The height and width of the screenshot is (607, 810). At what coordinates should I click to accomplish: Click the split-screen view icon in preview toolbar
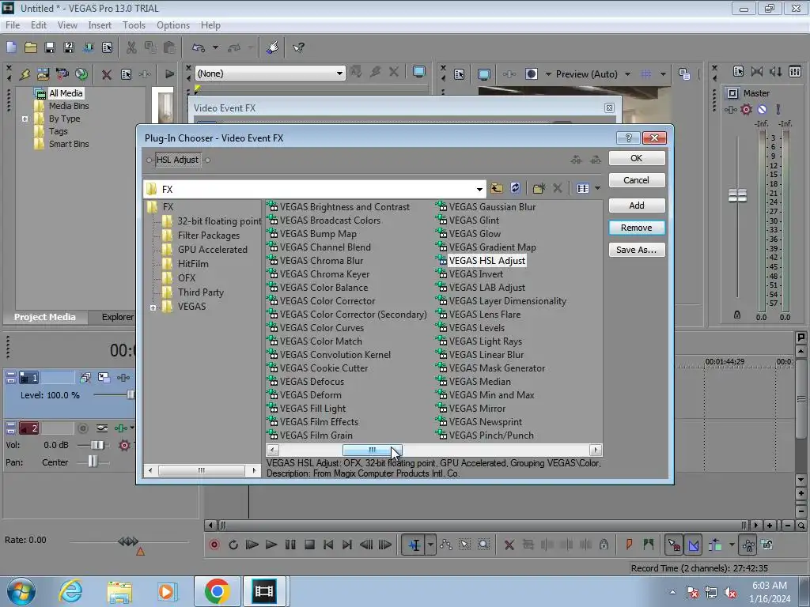tap(531, 74)
